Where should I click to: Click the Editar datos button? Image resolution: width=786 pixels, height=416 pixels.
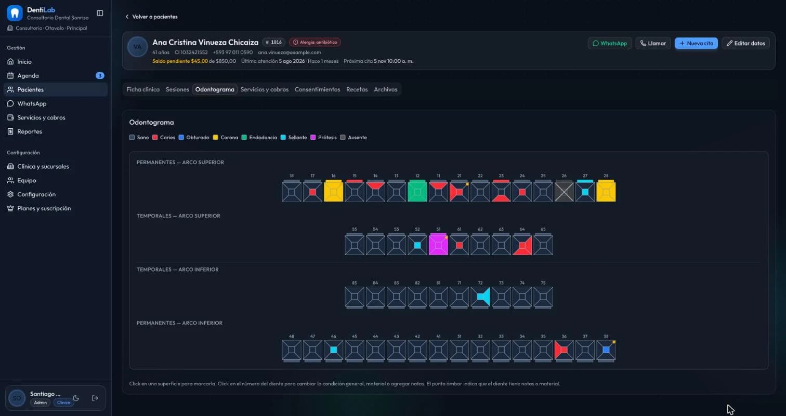(x=745, y=43)
